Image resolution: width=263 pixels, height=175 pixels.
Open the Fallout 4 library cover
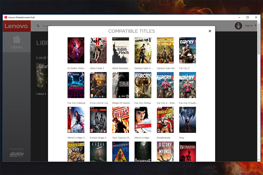click(x=42, y=76)
